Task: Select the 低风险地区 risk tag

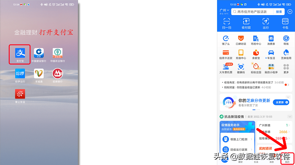Action: pyautogui.click(x=239, y=129)
